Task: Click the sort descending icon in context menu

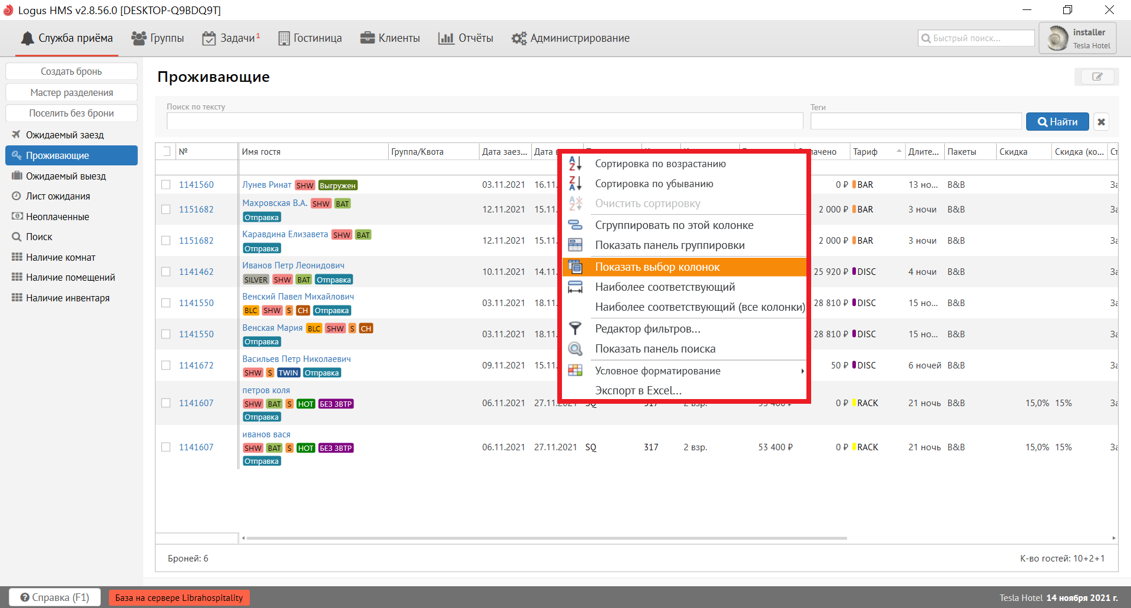Action: coord(575,184)
